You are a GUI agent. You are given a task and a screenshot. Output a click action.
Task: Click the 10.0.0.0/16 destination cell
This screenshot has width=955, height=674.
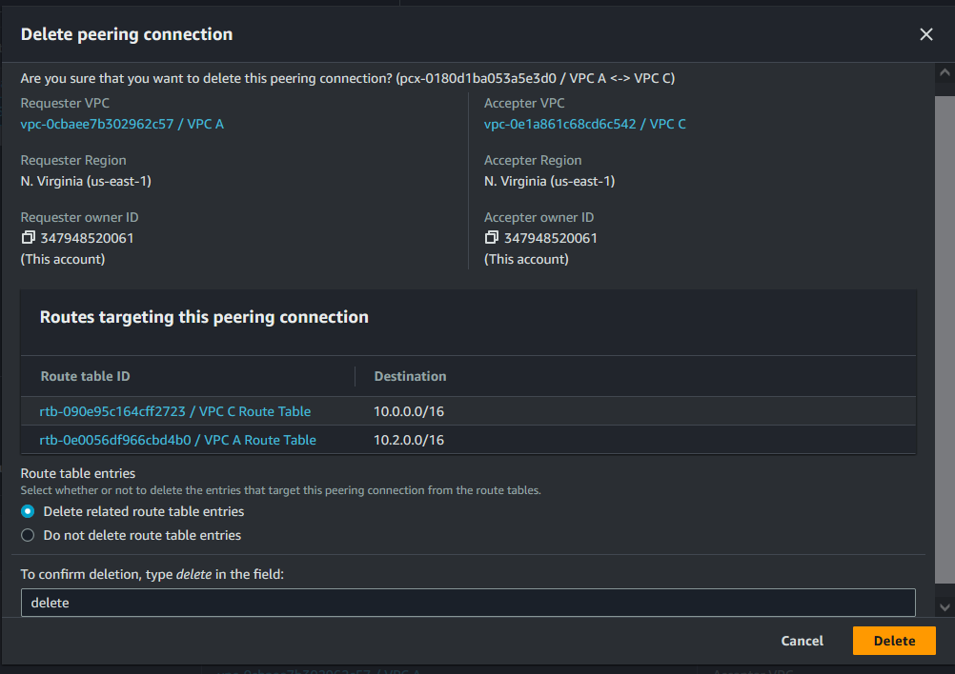409,411
